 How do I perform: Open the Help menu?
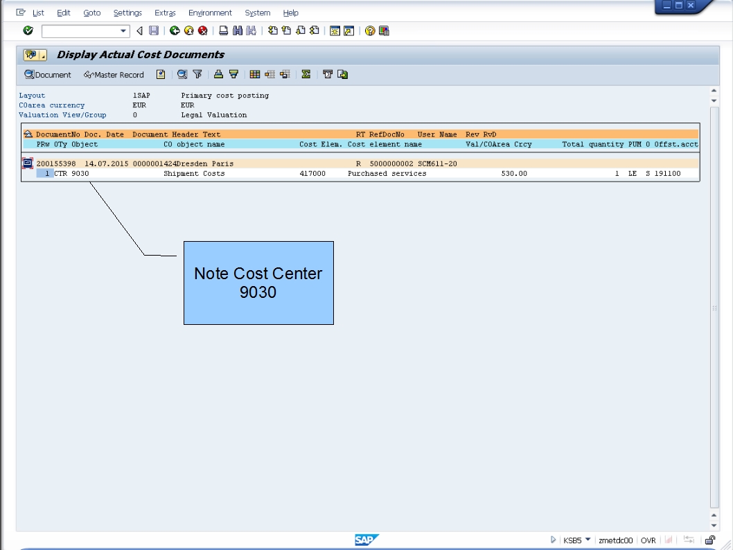[x=291, y=12]
